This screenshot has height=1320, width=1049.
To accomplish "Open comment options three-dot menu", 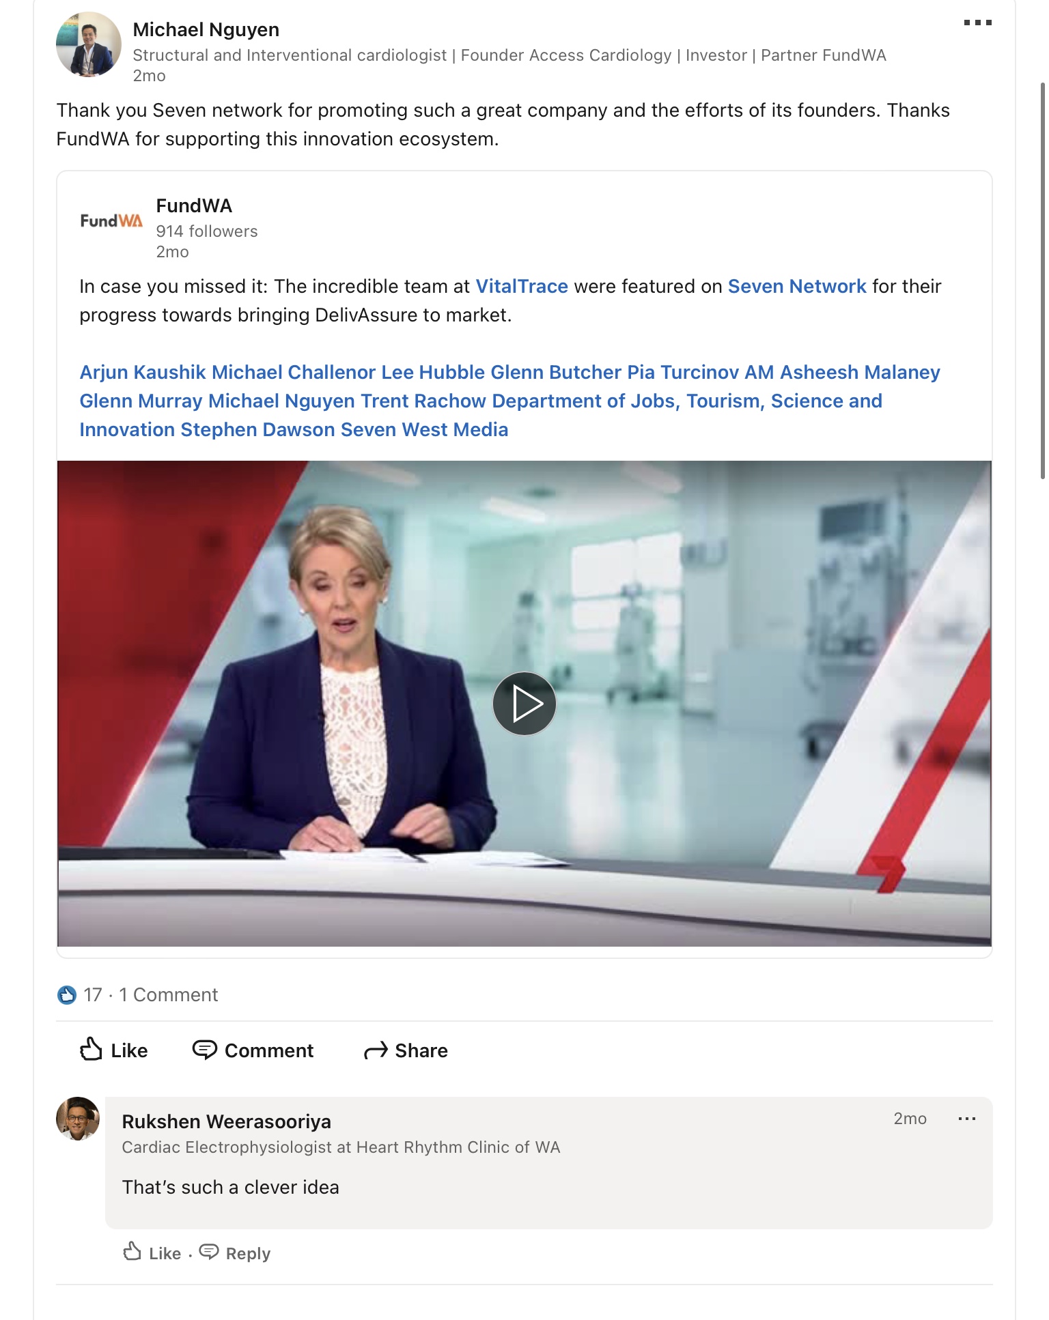I will tap(966, 1119).
